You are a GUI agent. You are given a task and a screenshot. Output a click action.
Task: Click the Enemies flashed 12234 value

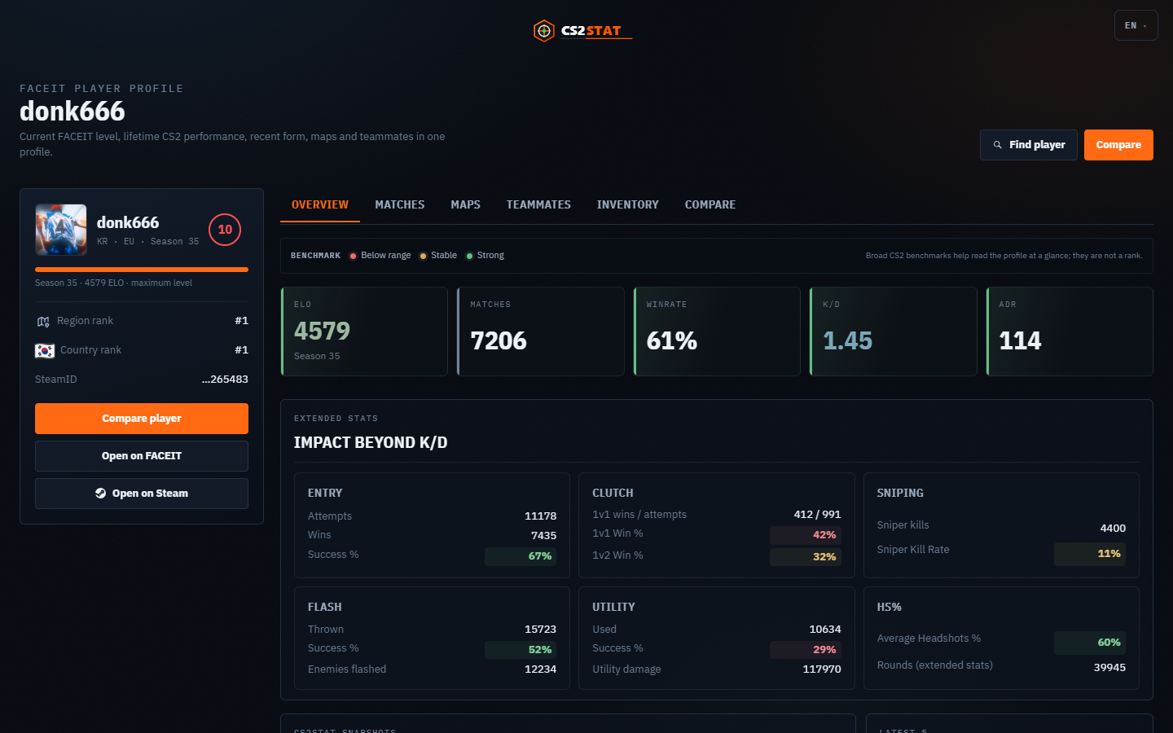(x=541, y=669)
